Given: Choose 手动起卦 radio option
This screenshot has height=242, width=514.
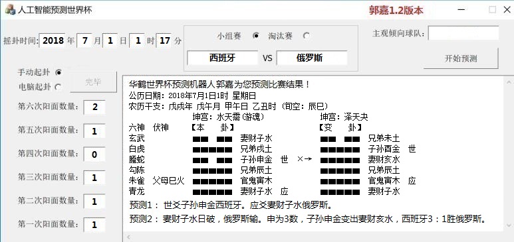Looking at the screenshot, I should (x=59, y=72).
